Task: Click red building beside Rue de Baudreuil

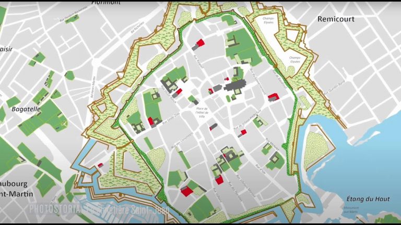Action: pyautogui.click(x=273, y=97)
